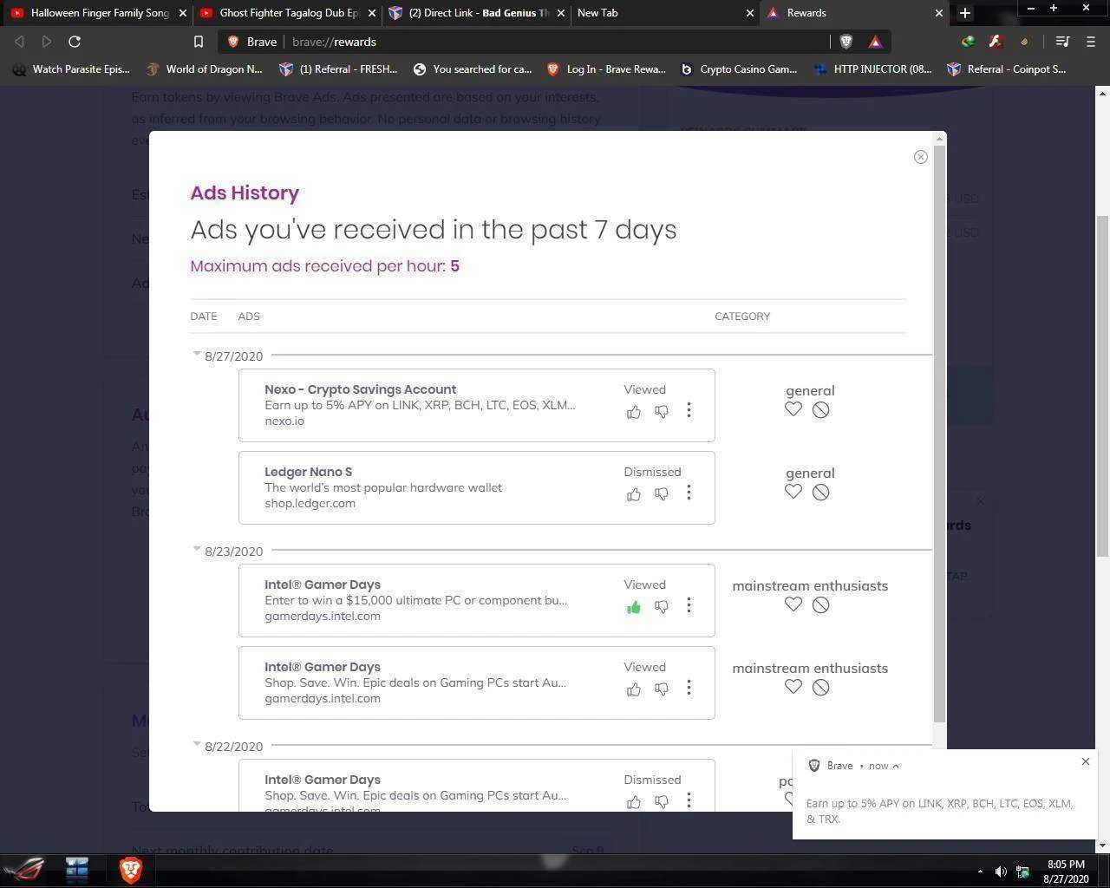Open more options for Ledger Nano S ad

point(689,493)
